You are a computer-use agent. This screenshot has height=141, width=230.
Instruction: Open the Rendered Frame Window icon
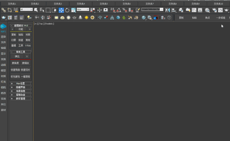pyautogui.click(x=220, y=10)
